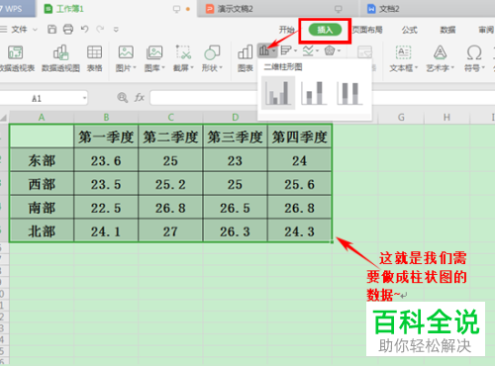
Task: Switch to the 审阅 ribbon tab
Action: (486, 30)
